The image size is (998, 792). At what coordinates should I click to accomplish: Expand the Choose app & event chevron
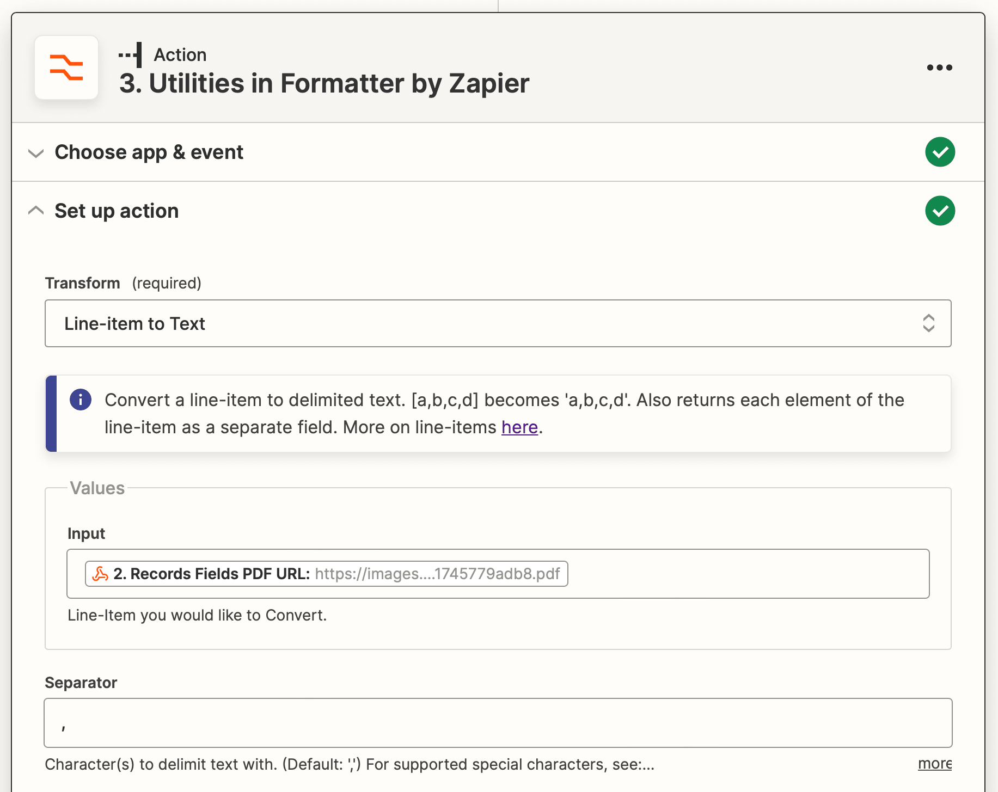pos(36,153)
